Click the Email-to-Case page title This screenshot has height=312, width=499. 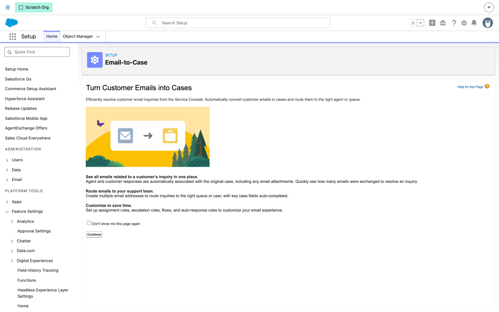pyautogui.click(x=126, y=62)
